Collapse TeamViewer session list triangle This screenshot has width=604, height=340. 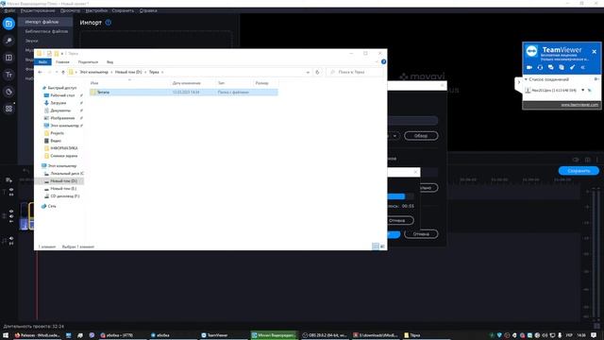point(526,79)
